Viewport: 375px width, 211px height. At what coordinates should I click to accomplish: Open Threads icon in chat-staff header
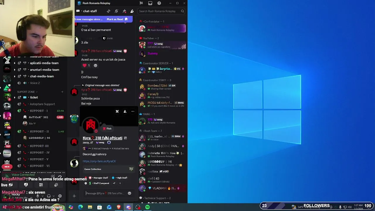coord(108,11)
